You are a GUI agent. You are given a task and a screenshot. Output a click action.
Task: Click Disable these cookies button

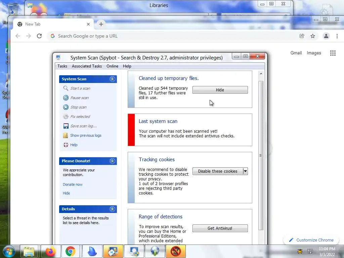218,171
